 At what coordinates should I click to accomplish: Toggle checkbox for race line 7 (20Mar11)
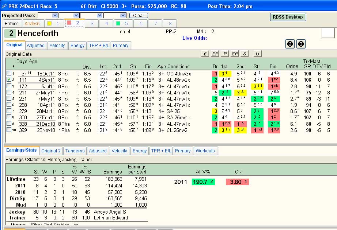pyautogui.click(x=9, y=110)
